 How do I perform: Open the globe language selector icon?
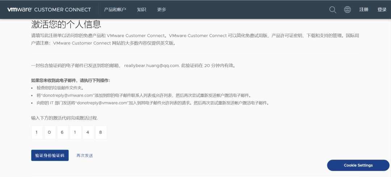[x=347, y=10]
